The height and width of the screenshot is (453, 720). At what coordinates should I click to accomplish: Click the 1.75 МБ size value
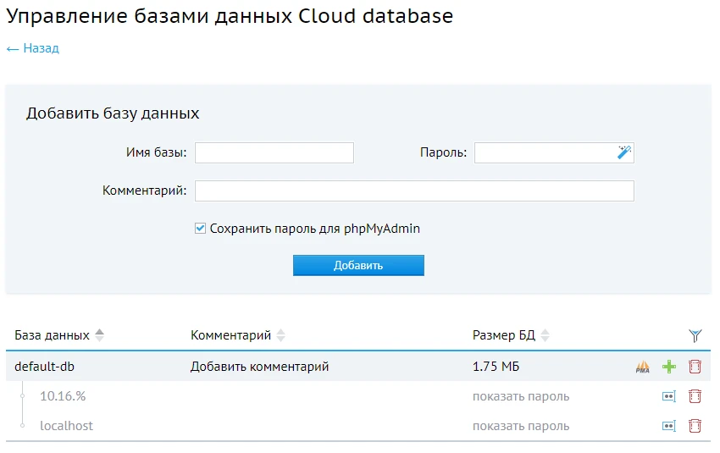(x=496, y=367)
